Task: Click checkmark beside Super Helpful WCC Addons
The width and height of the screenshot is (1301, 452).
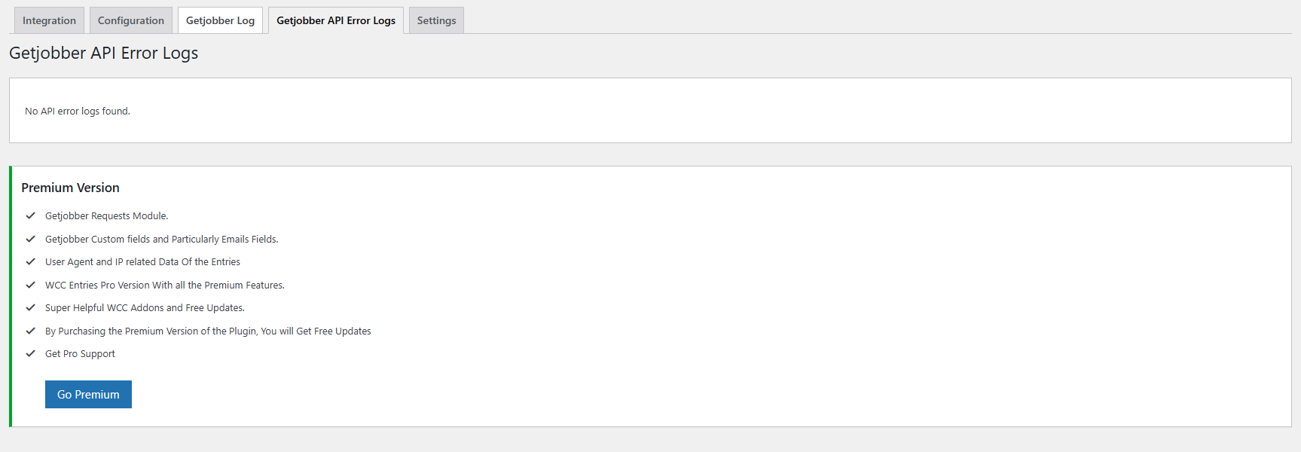Action: coord(31,307)
